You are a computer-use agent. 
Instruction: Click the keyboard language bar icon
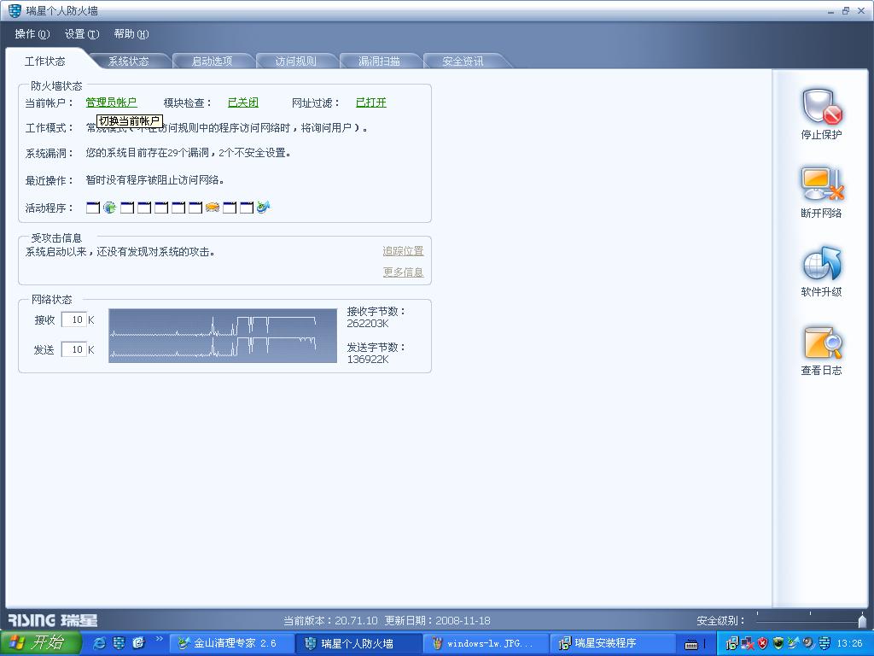tap(691, 644)
